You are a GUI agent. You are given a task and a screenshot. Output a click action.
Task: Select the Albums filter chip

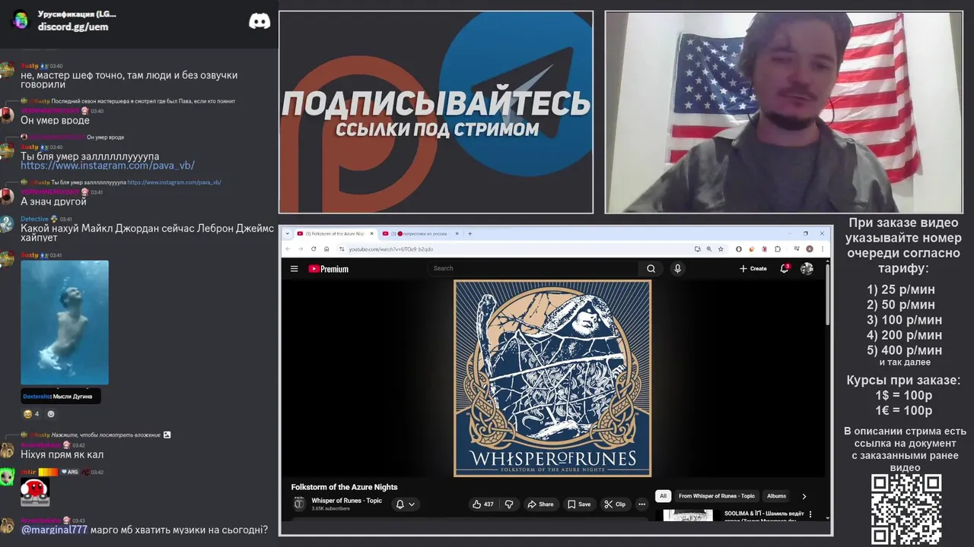point(776,496)
